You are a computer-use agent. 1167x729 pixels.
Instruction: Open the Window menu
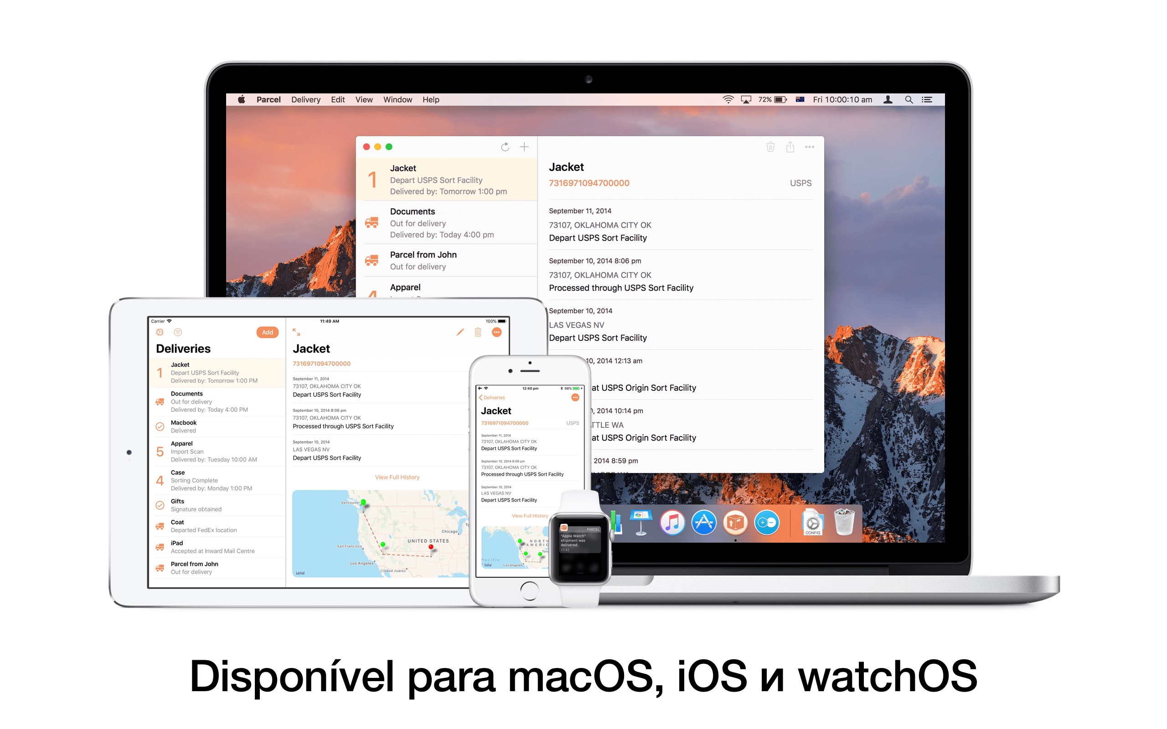click(x=398, y=100)
